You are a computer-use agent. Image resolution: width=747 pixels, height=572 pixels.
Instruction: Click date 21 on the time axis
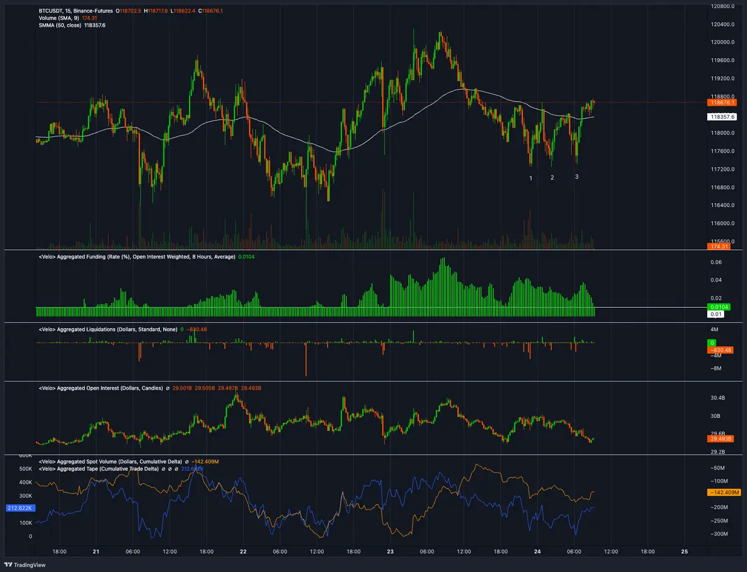96,551
